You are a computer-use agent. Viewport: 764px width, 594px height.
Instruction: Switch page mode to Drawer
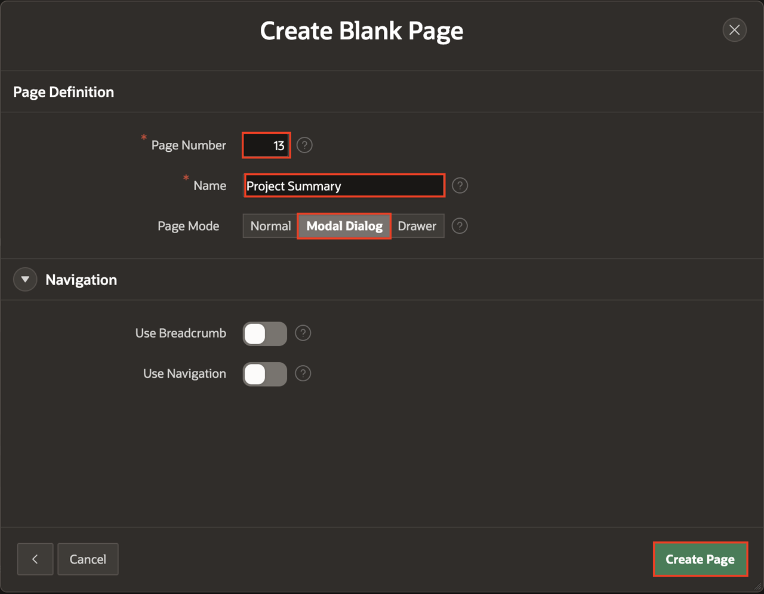(417, 226)
